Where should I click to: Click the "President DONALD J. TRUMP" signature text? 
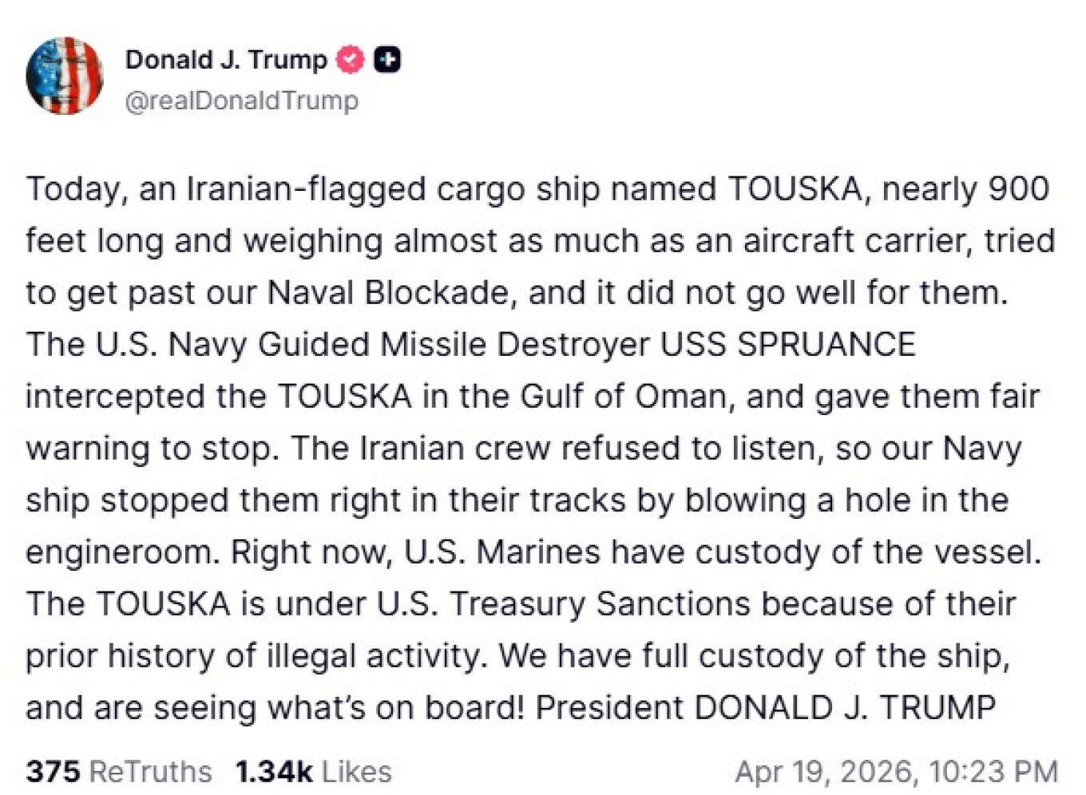coord(765,708)
